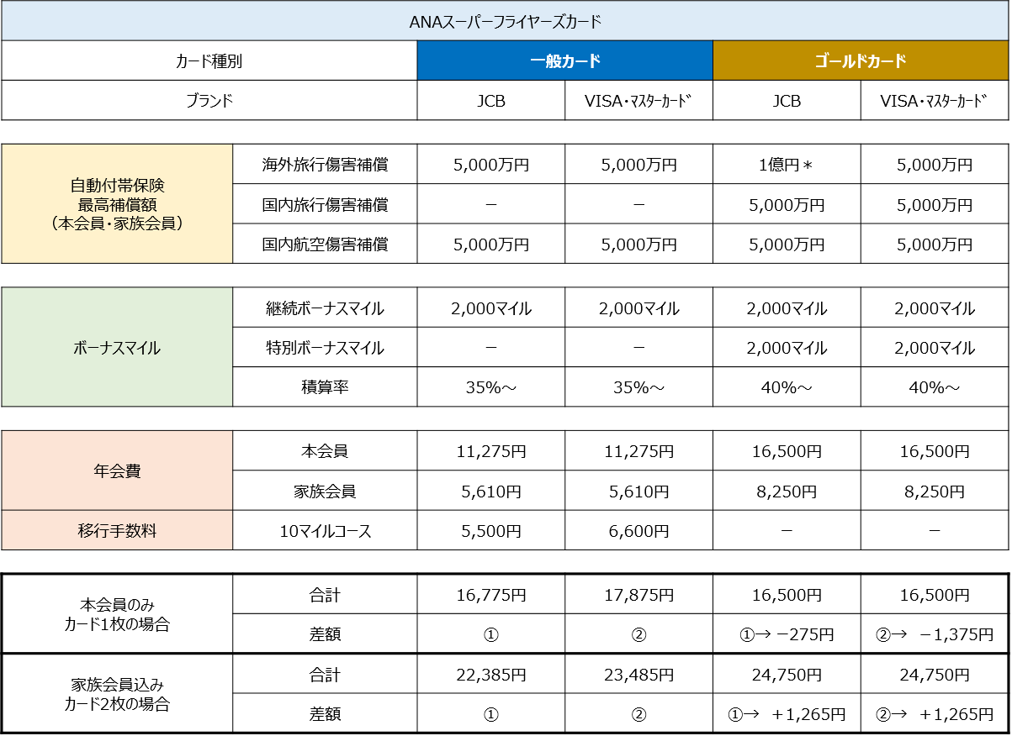Click 40%～ 積算率 for ゴールド VISA・マスターカード
Screen dimensions: 1012x736
coord(935,386)
